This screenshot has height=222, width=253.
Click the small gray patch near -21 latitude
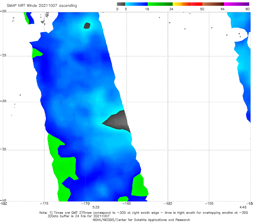pos(87,26)
